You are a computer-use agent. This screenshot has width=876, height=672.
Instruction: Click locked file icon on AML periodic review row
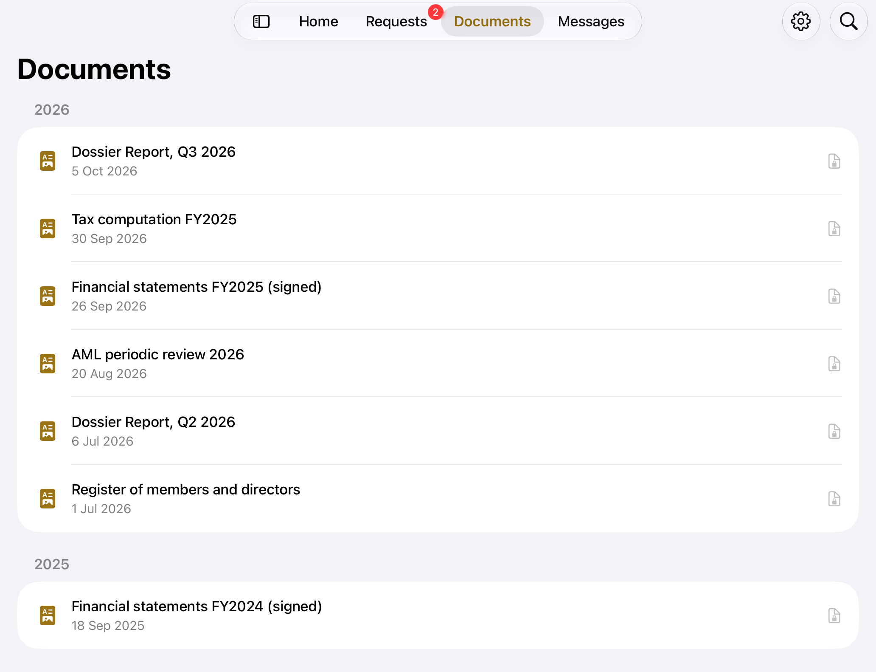[x=834, y=364]
